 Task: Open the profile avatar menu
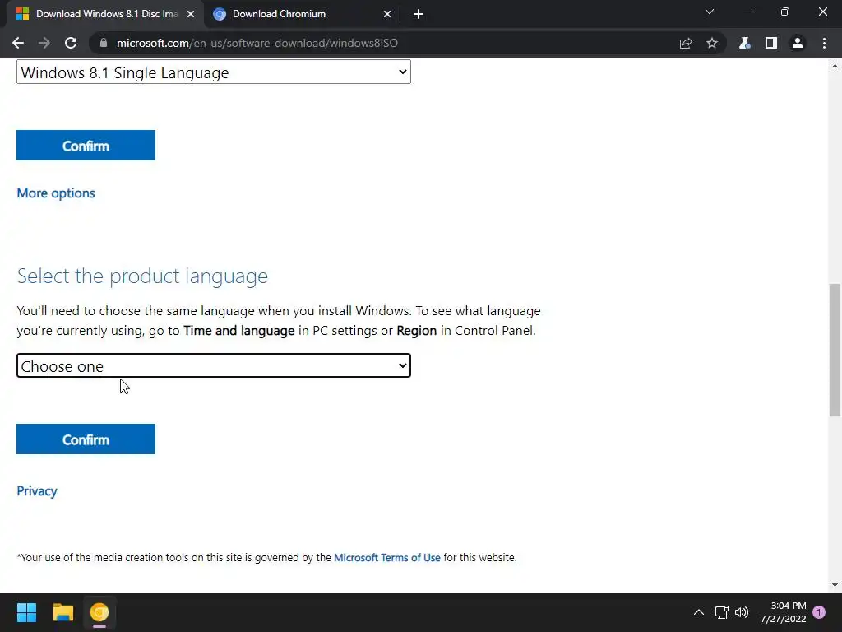coord(798,43)
